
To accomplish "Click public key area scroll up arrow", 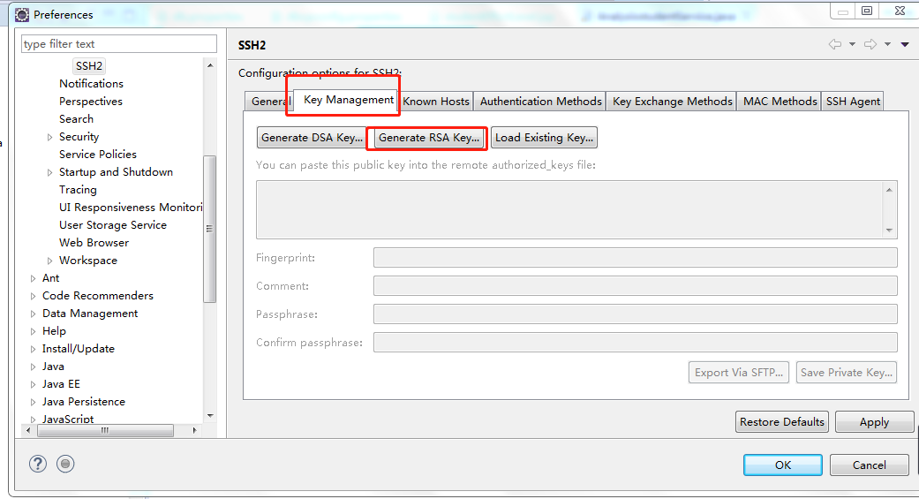I will click(889, 189).
